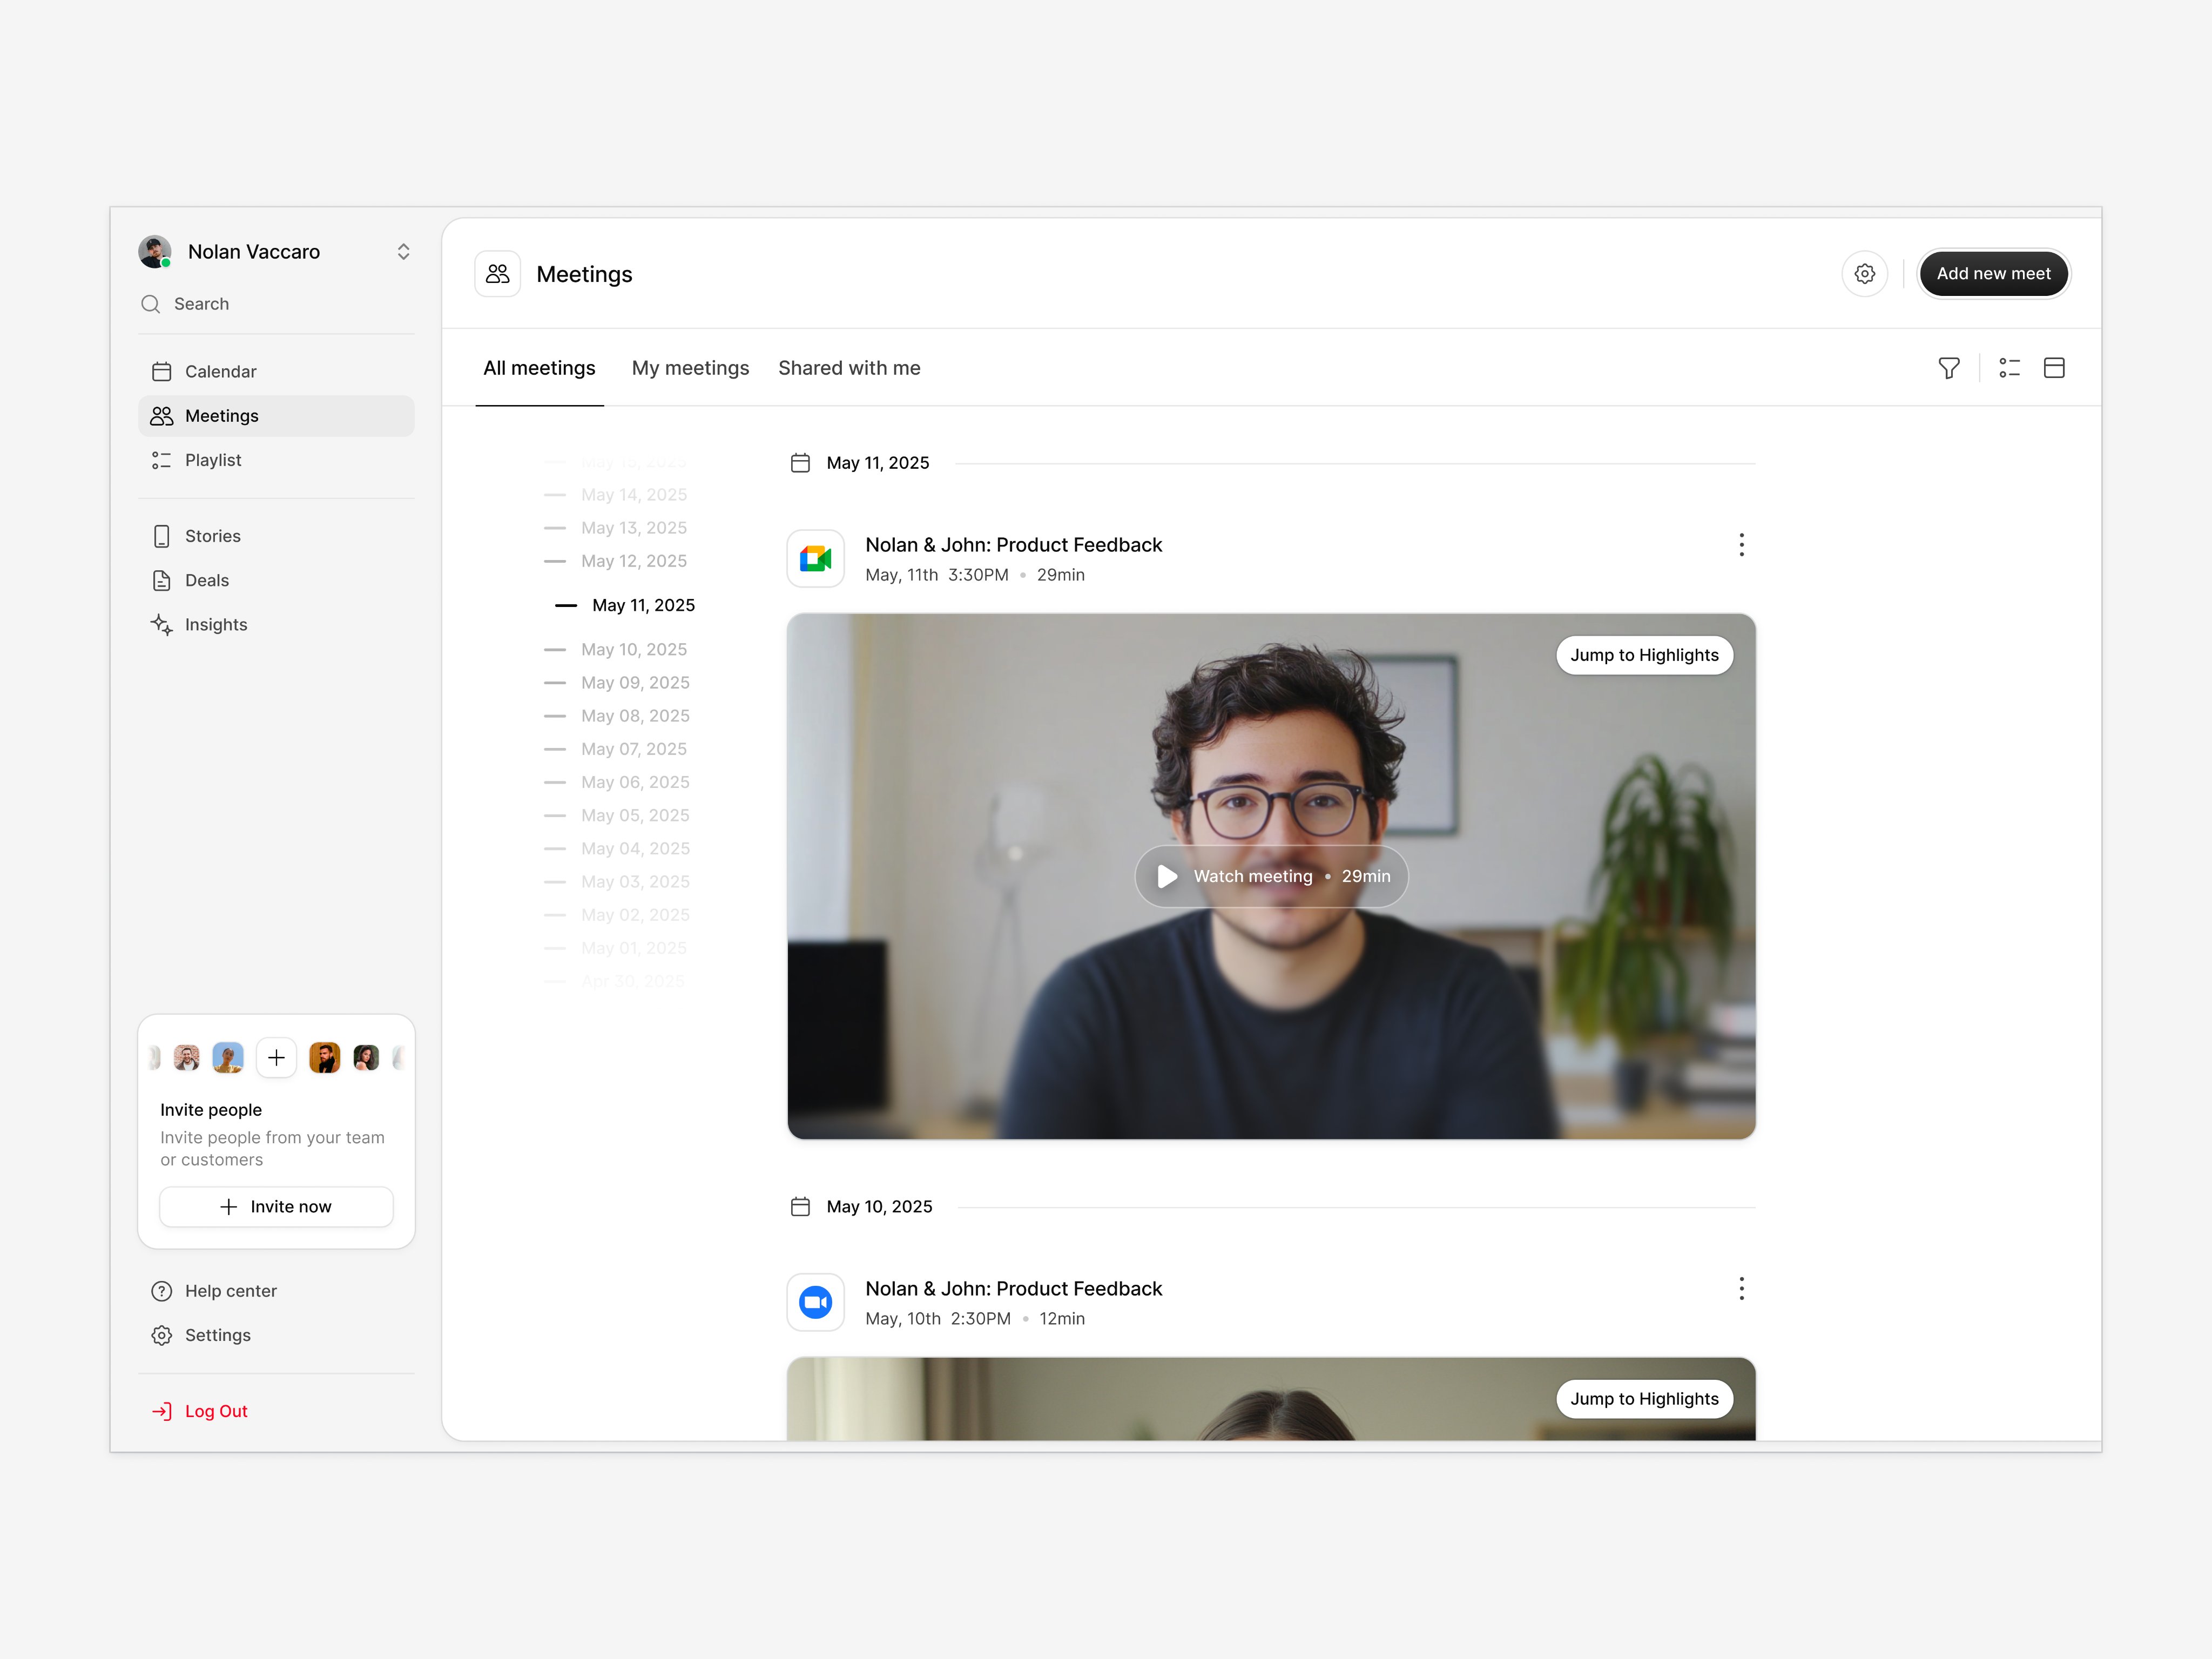Image resolution: width=2212 pixels, height=1659 pixels.
Task: Click the plus avatar in Invite people card
Action: coord(276,1058)
